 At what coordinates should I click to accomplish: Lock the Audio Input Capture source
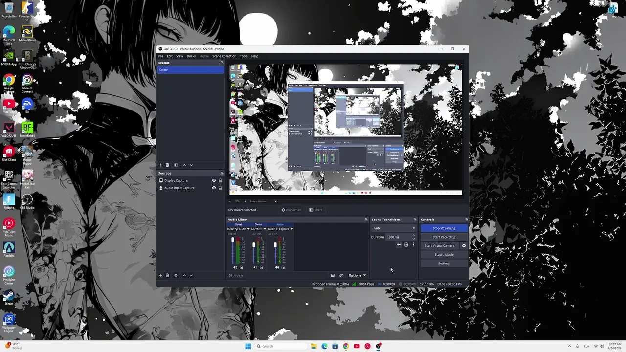point(220,188)
